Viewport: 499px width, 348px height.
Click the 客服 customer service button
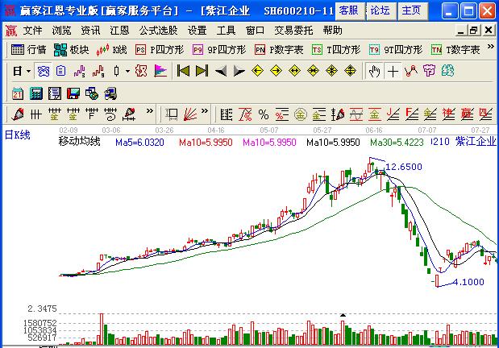click(x=348, y=10)
